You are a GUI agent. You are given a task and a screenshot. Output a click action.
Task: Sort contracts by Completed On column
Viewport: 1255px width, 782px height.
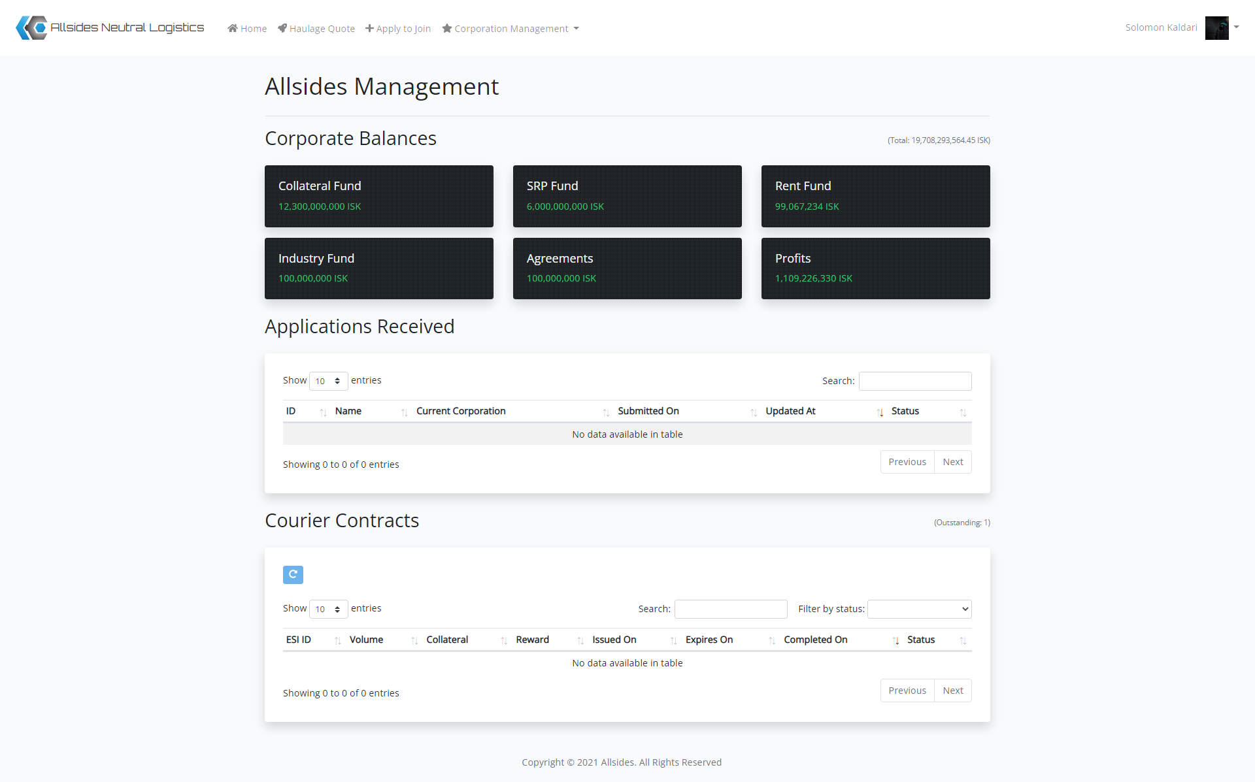point(815,640)
